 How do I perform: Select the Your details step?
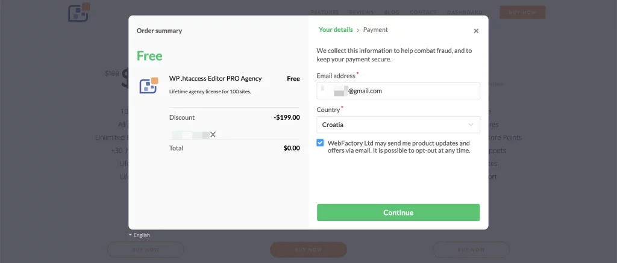336,29
